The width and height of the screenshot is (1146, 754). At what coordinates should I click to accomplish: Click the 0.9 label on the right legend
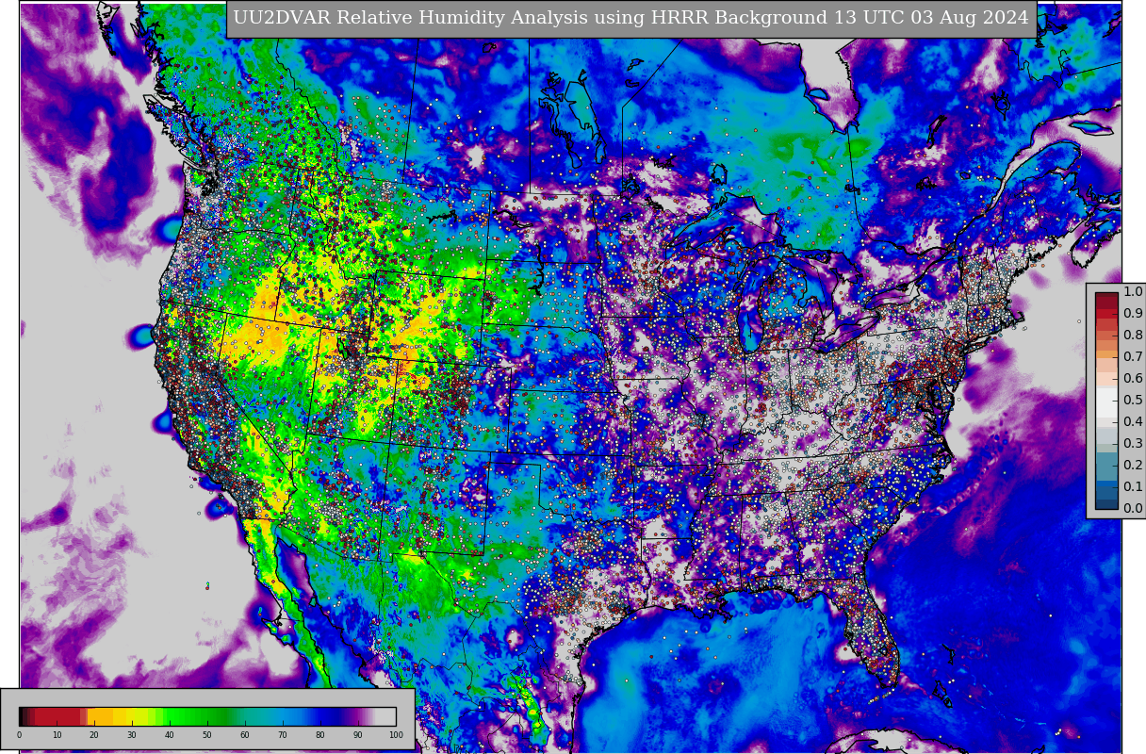(1133, 314)
